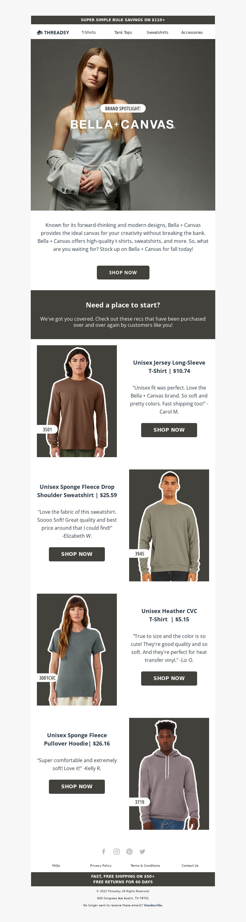Shop the Unisex Jersey Long-Sleeve T-Shirt
The width and height of the screenshot is (246, 922).
click(x=169, y=430)
